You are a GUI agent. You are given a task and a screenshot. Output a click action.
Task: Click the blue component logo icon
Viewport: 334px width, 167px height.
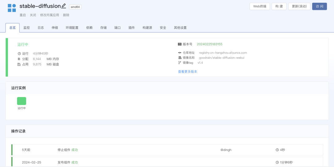(12, 8)
